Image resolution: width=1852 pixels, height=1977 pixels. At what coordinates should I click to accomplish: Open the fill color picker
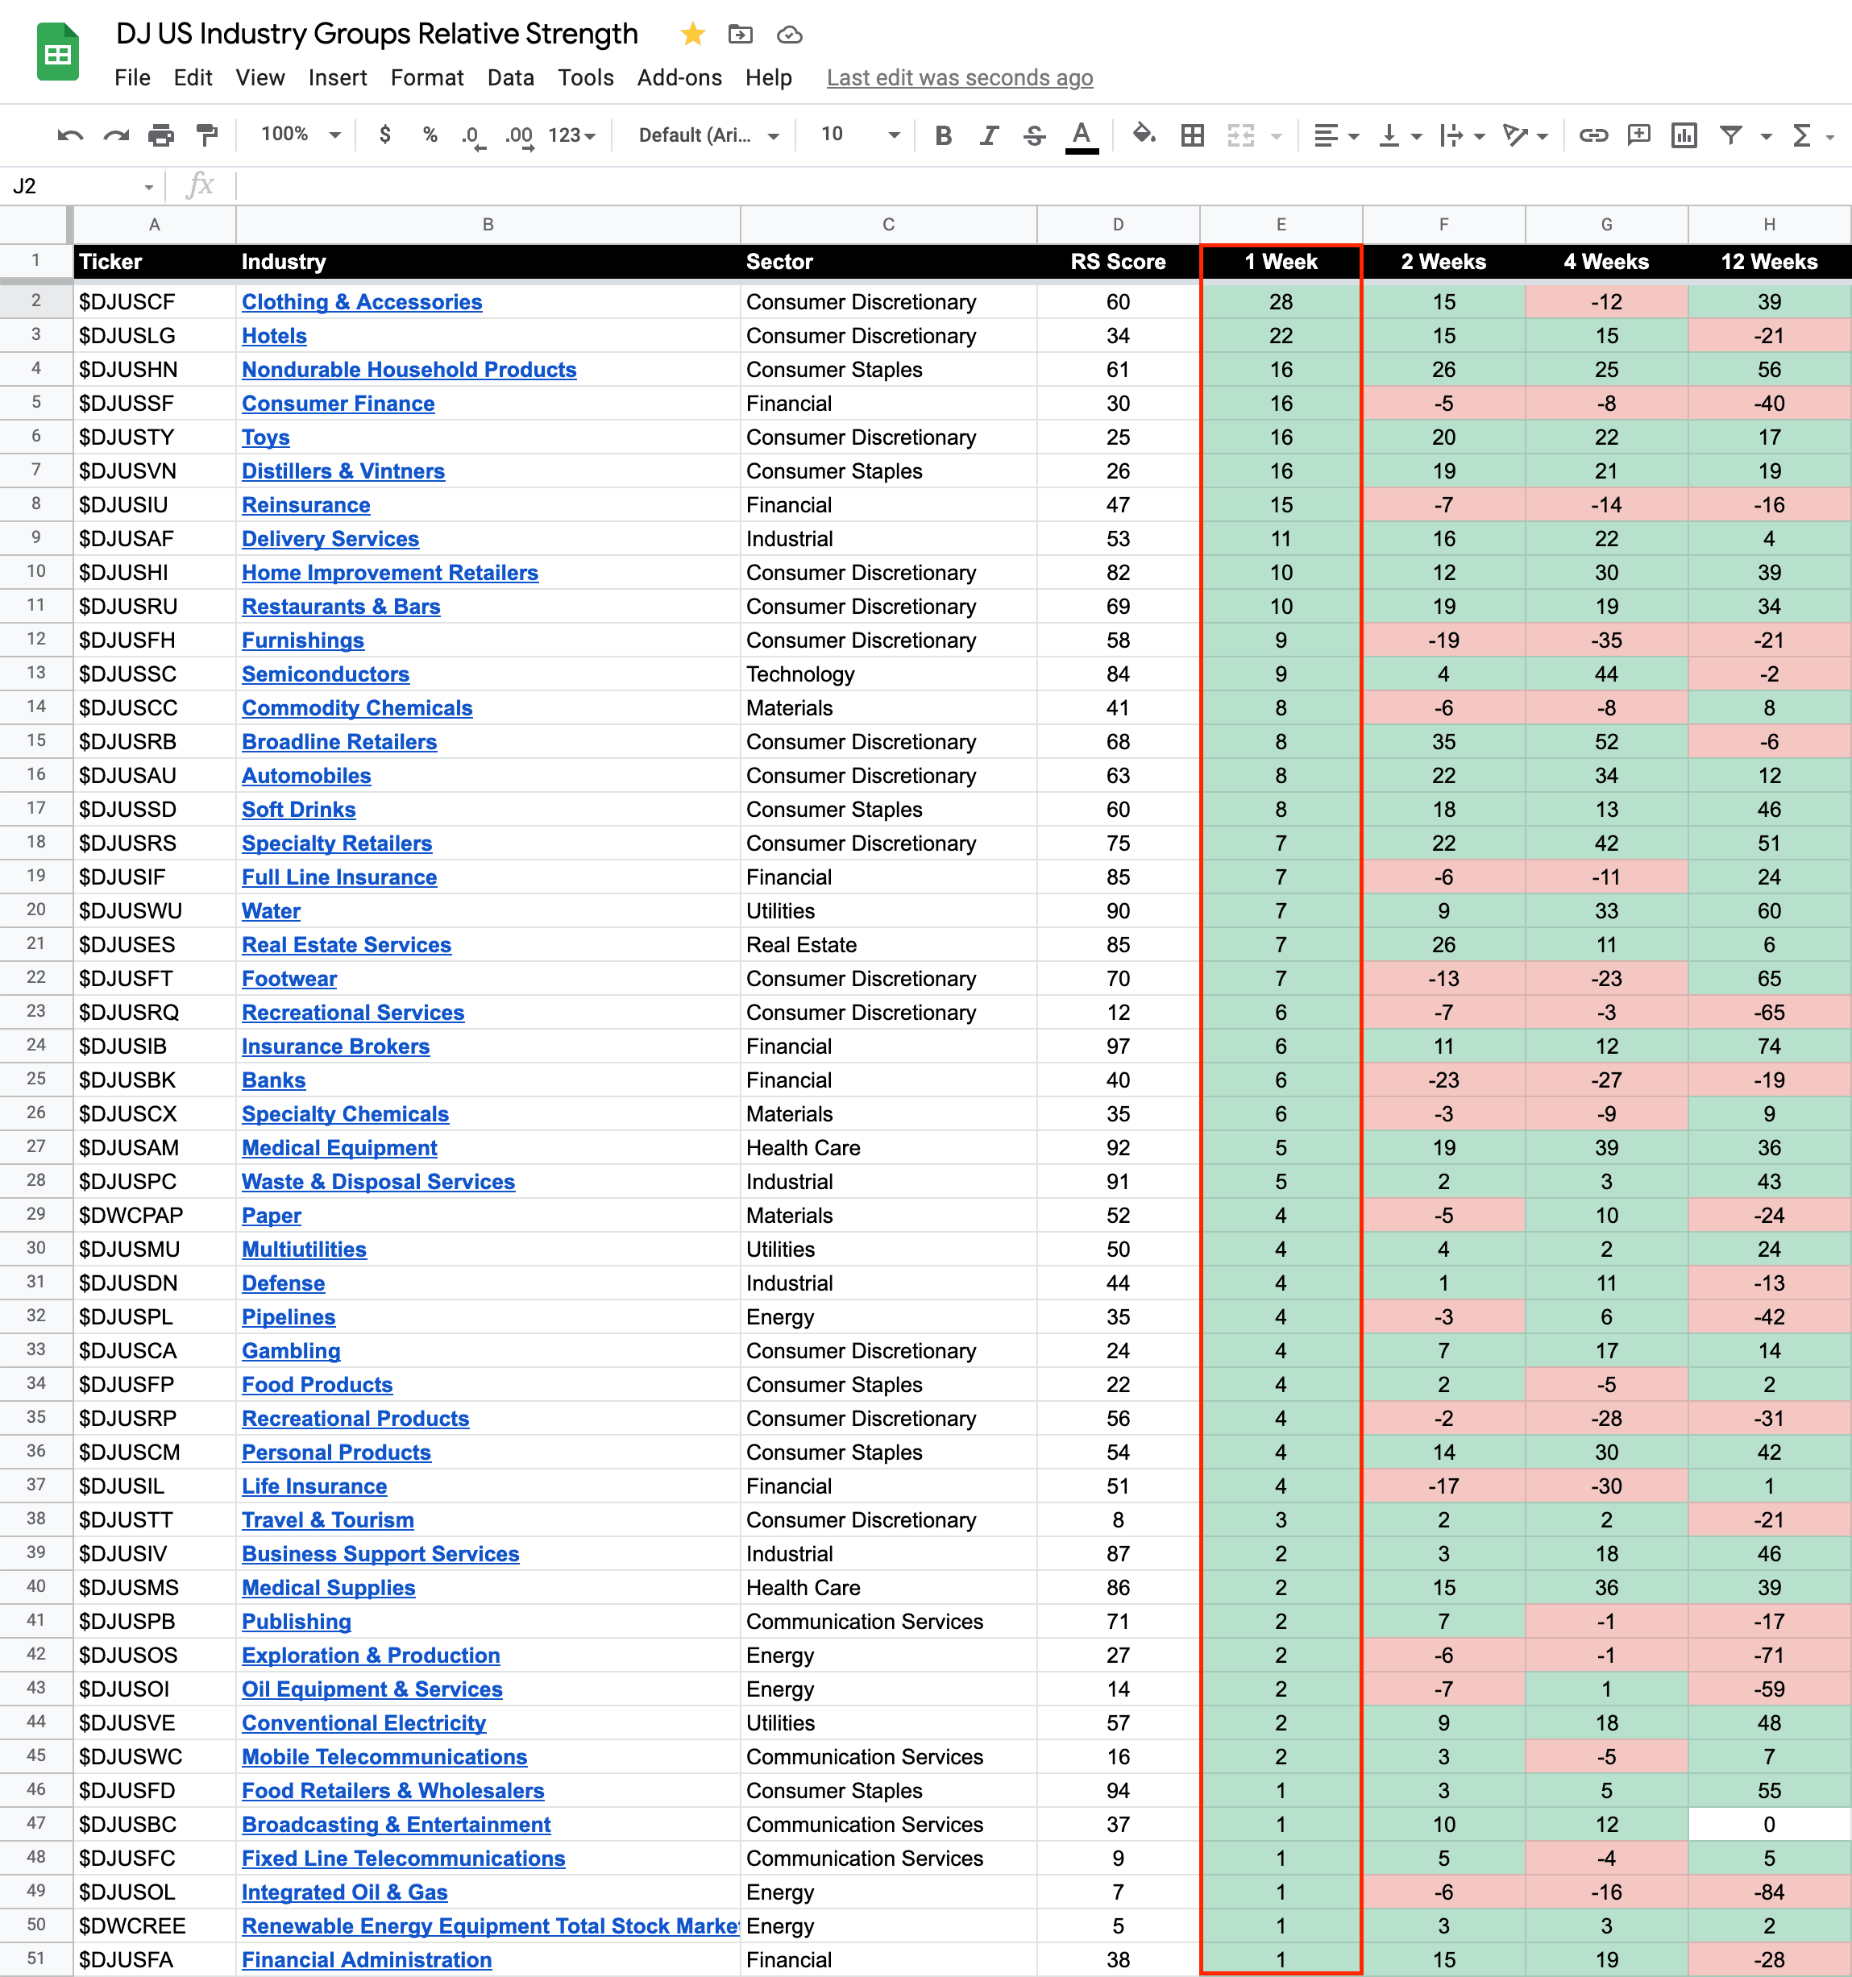[x=1144, y=135]
